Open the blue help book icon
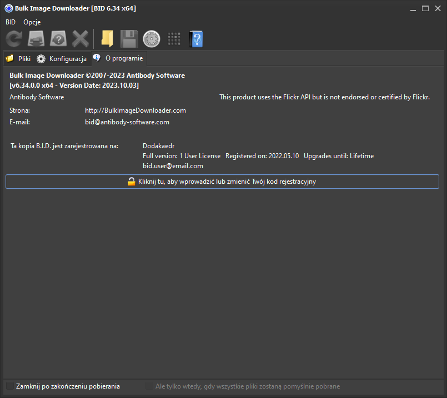 click(x=196, y=39)
